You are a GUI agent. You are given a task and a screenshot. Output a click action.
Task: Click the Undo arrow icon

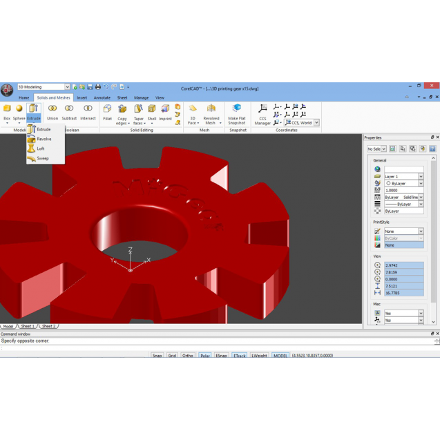click(x=106, y=87)
